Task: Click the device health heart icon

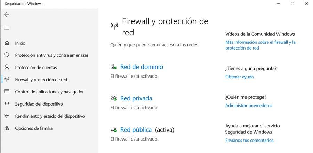Action: pos(7,116)
